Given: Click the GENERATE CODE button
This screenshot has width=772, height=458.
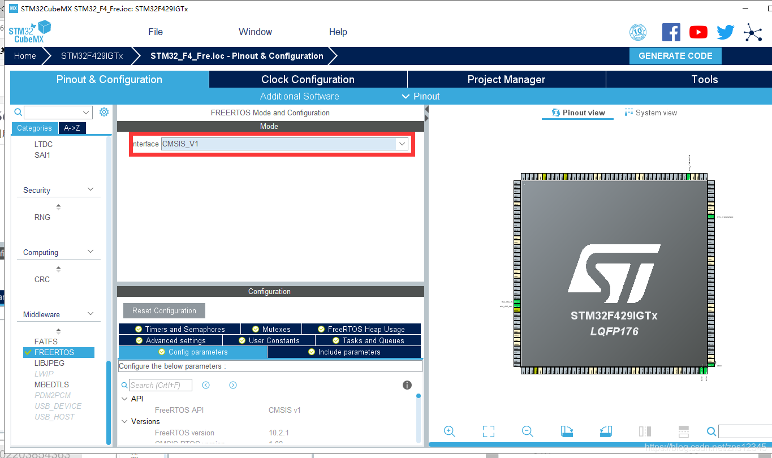Looking at the screenshot, I should (x=675, y=55).
